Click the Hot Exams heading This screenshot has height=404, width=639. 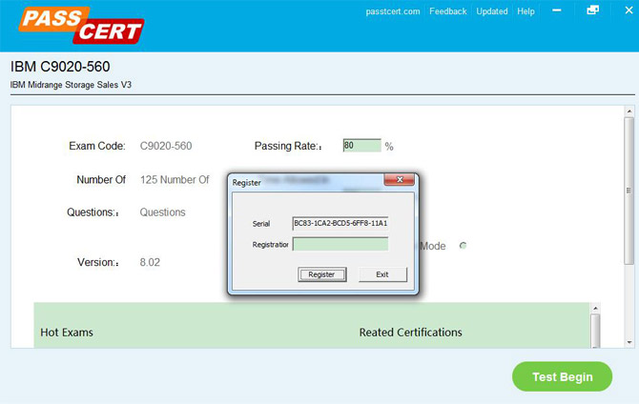point(67,333)
